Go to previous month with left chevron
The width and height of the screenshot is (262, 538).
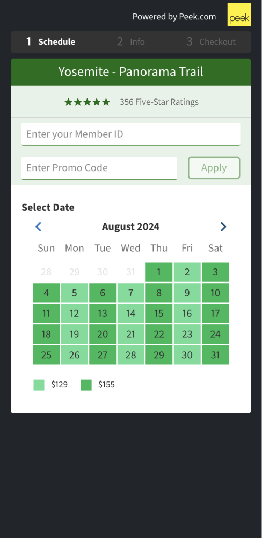pos(38,227)
